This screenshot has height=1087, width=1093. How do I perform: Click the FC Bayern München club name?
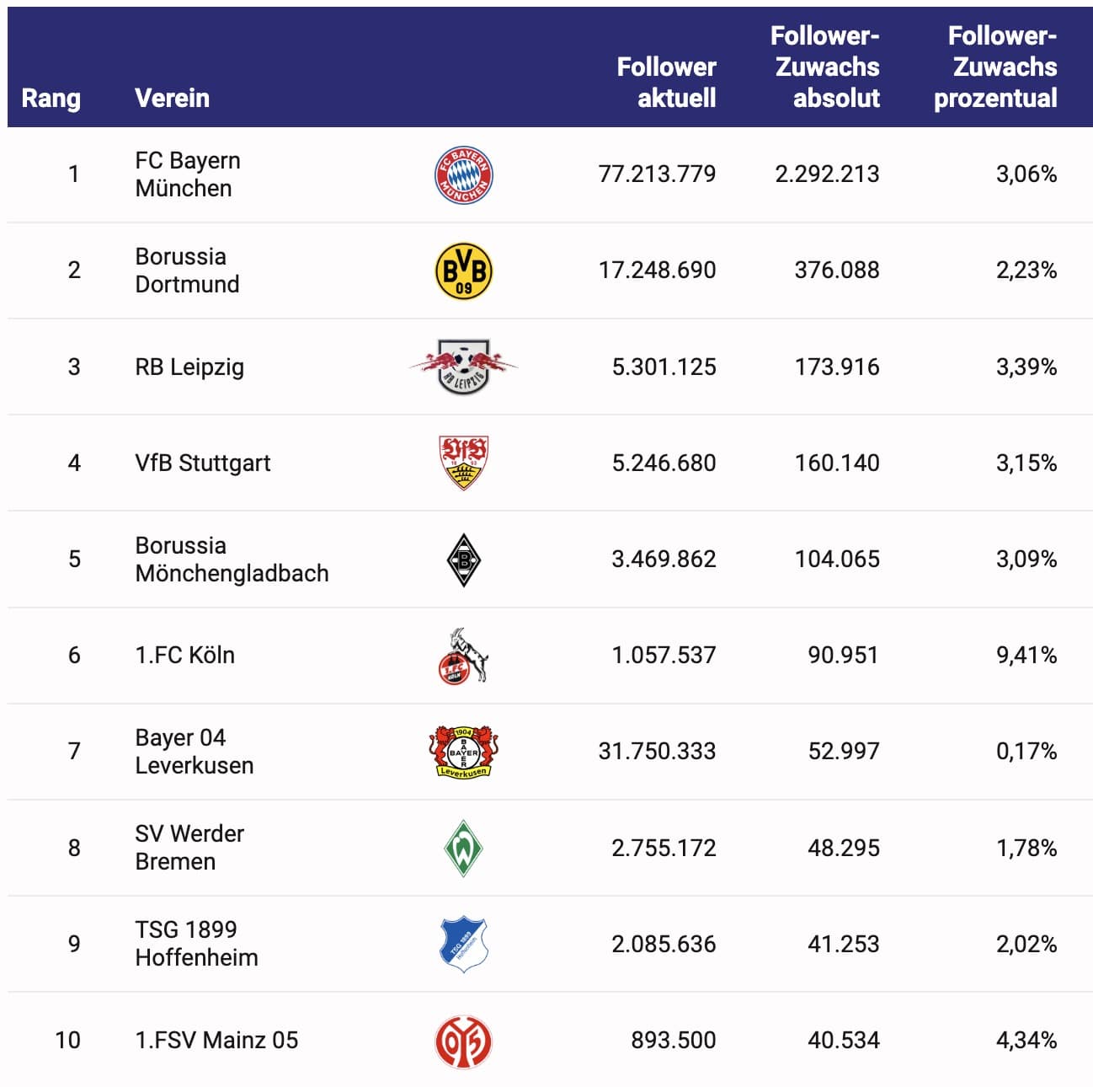187,174
